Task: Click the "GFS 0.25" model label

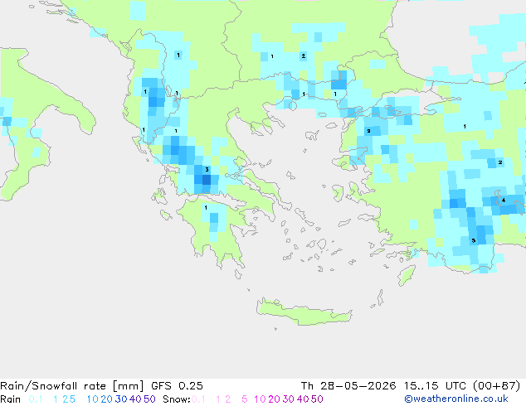Action: [x=177, y=386]
